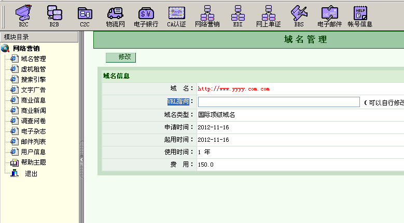Select 虚机租管 in the module tree
This screenshot has height=223, width=404.
point(34,69)
